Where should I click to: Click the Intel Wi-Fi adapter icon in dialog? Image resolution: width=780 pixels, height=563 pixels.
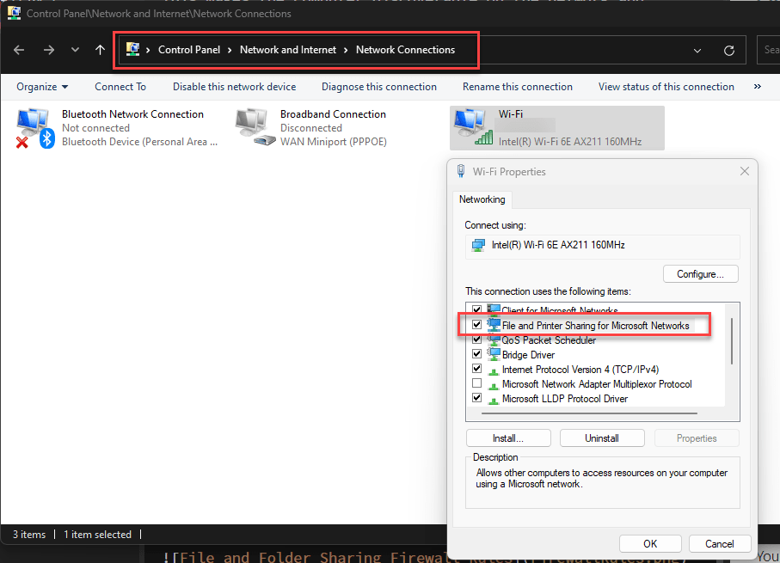[478, 245]
